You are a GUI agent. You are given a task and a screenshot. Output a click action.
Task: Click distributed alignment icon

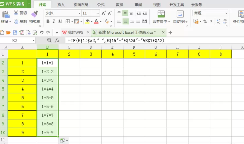(x=144, y=21)
